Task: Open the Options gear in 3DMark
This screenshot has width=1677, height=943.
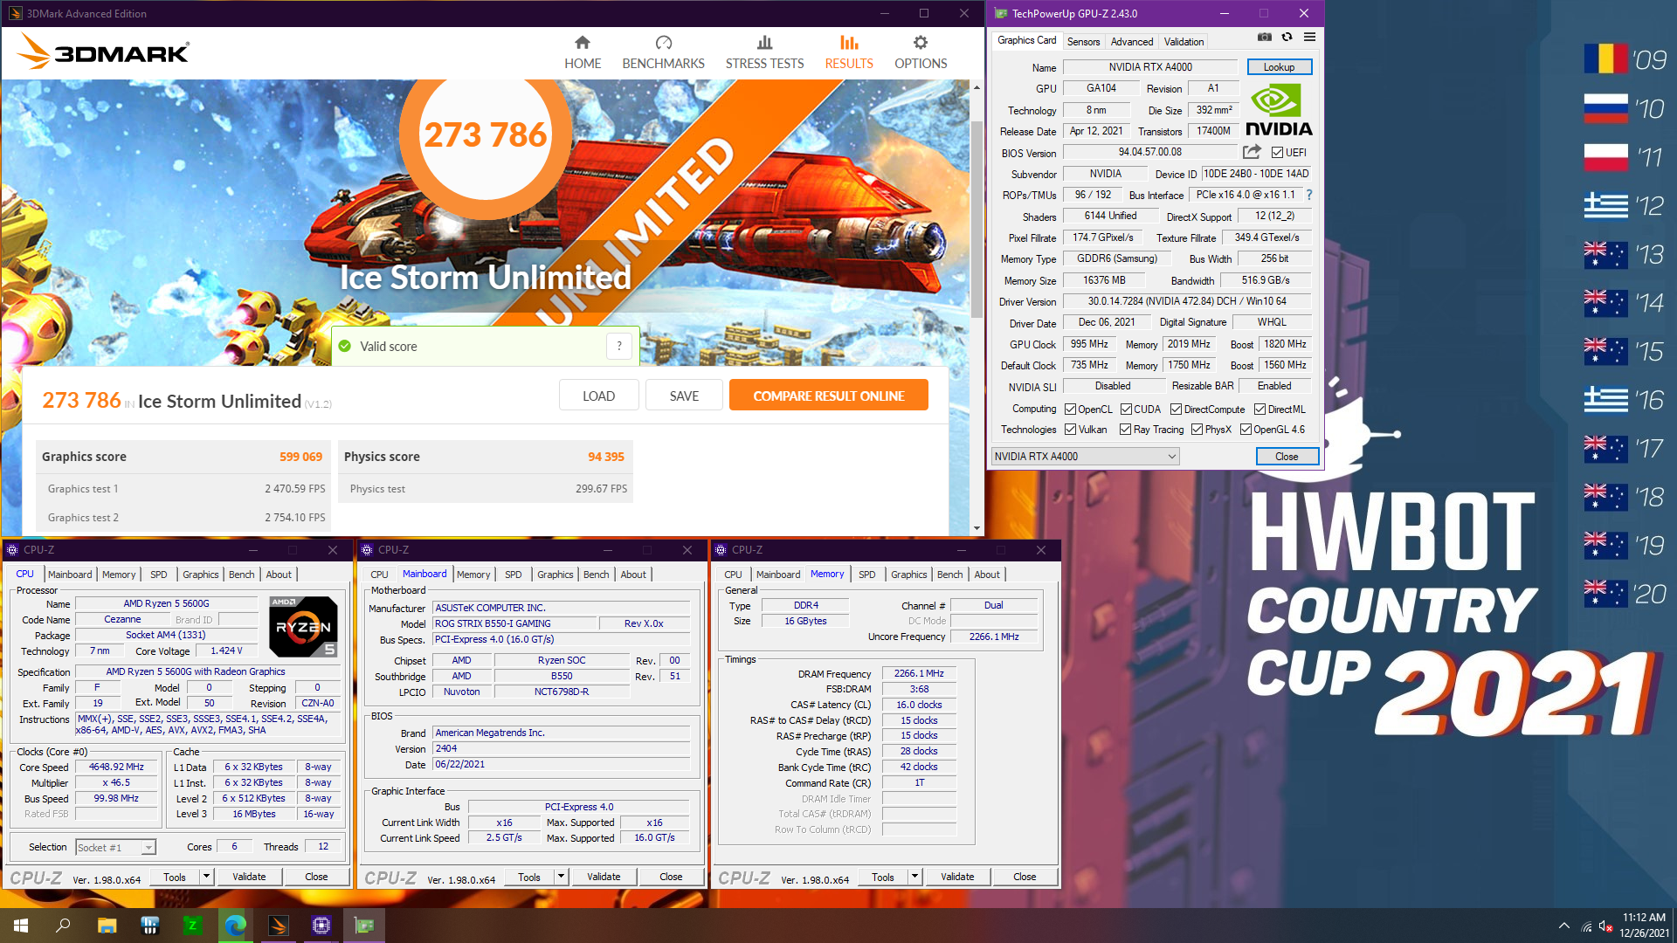Action: pos(921,42)
